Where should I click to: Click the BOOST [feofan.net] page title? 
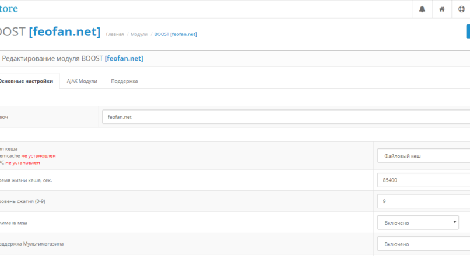(50, 31)
